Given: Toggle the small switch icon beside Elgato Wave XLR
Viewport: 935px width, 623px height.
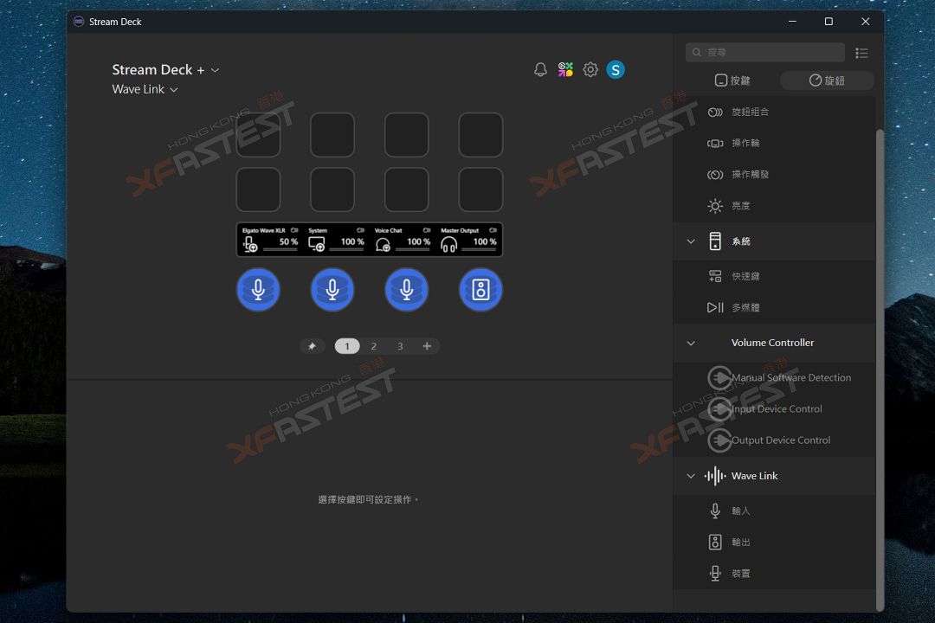Looking at the screenshot, I should (x=294, y=230).
